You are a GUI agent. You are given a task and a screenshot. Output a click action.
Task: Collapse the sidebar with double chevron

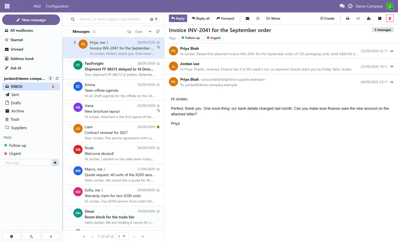[x=51, y=236]
